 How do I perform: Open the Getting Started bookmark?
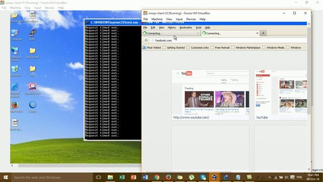(174, 48)
